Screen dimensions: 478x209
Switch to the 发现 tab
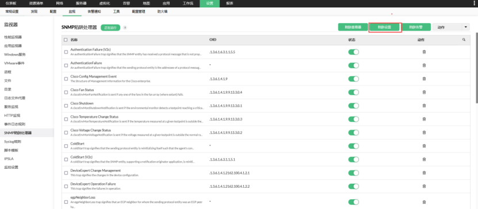pyautogui.click(x=34, y=11)
